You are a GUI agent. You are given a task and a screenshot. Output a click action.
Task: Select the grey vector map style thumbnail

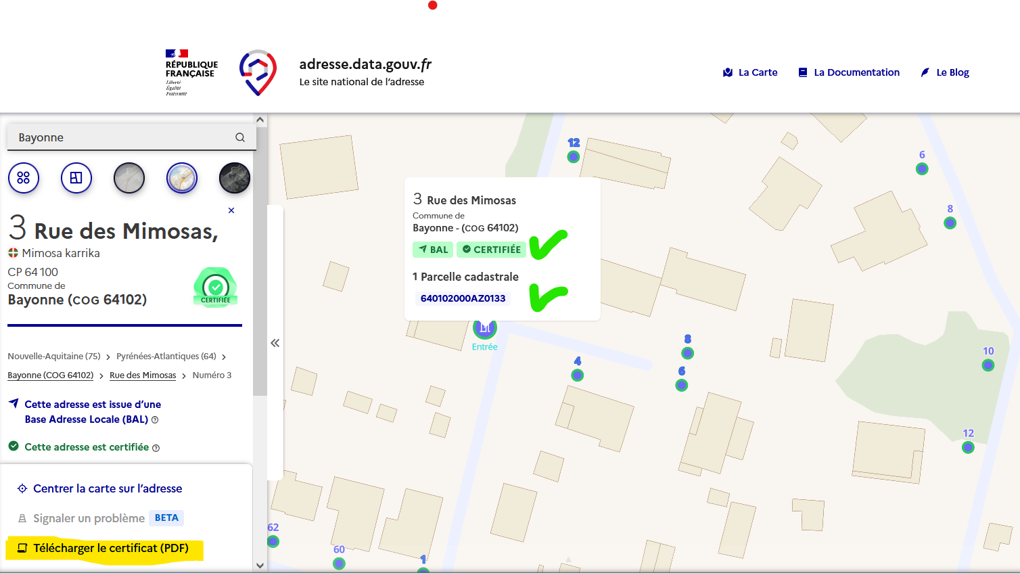pos(129,178)
